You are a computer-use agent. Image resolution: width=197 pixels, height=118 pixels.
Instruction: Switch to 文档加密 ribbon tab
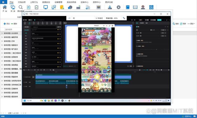(22, 2)
